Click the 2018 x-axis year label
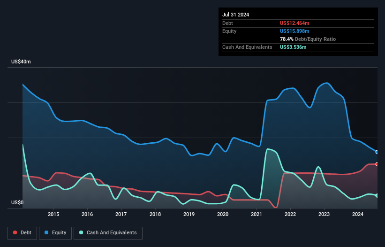385x247 pixels. click(155, 215)
